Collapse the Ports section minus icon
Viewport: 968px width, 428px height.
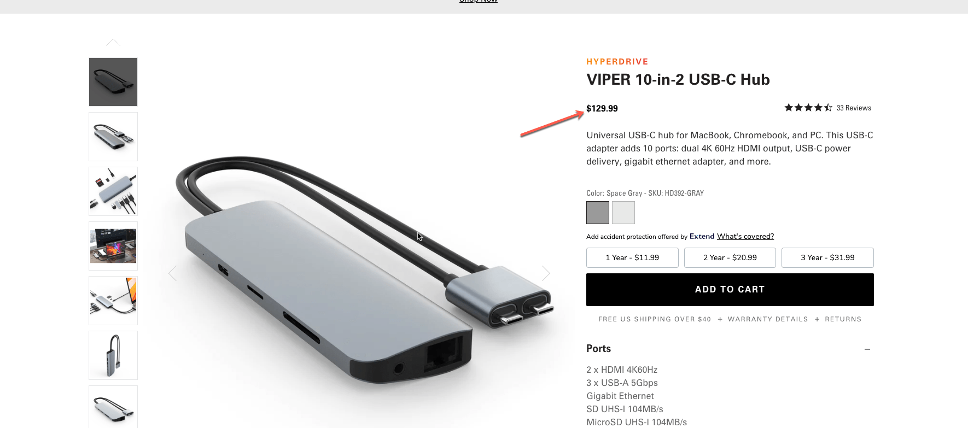(x=867, y=349)
